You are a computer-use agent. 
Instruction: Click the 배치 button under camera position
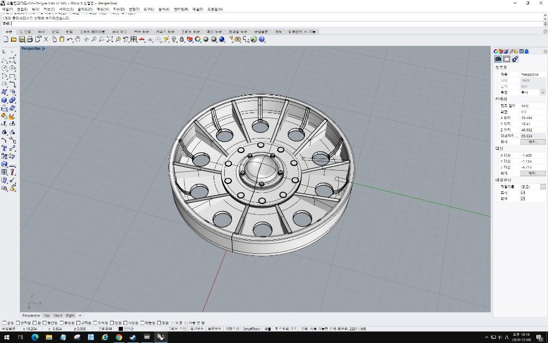click(534, 142)
